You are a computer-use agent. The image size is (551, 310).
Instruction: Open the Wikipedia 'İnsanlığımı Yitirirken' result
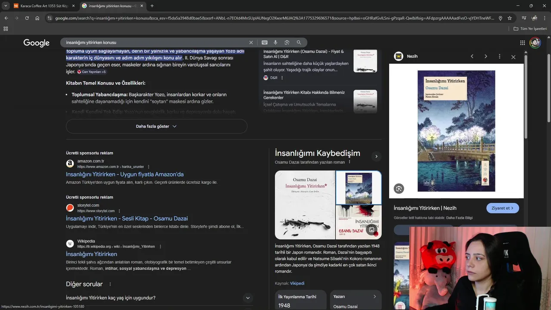coord(91,254)
